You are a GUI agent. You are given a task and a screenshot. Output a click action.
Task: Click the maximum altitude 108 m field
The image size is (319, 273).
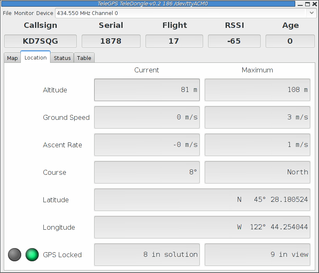(257, 90)
